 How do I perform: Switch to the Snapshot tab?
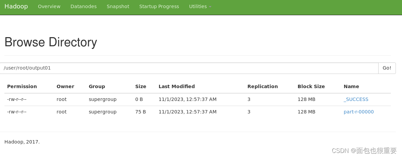pyautogui.click(x=118, y=7)
